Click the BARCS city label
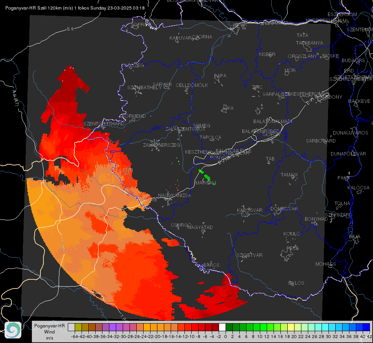The width and height of the screenshot is (373, 343). point(211,265)
